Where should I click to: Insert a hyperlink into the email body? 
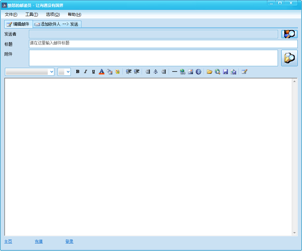pyautogui.click(x=182, y=71)
